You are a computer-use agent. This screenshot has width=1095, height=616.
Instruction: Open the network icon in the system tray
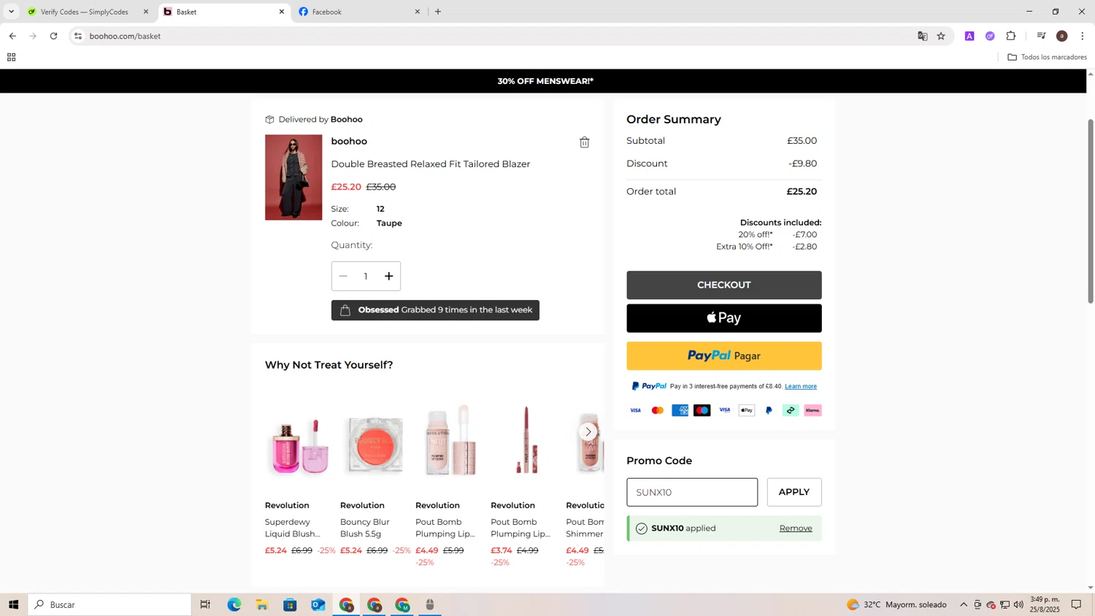click(1004, 604)
